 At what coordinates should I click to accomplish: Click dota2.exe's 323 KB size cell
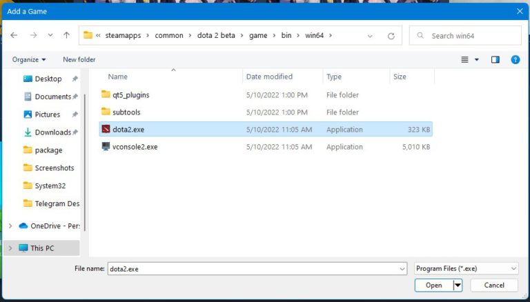[x=419, y=130]
